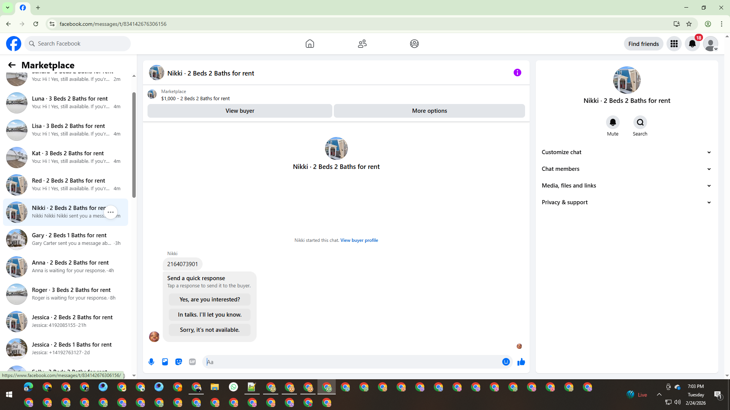Open the Facebook menu grid icon

[674, 44]
